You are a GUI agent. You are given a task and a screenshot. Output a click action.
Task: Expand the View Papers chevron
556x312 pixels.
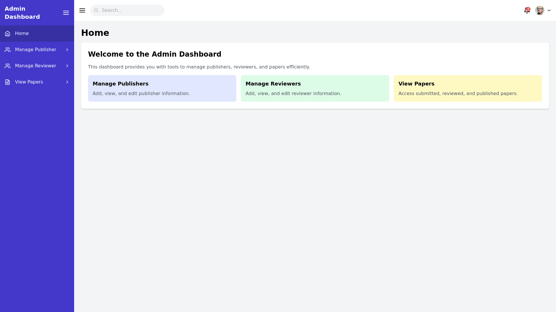pyautogui.click(x=67, y=82)
